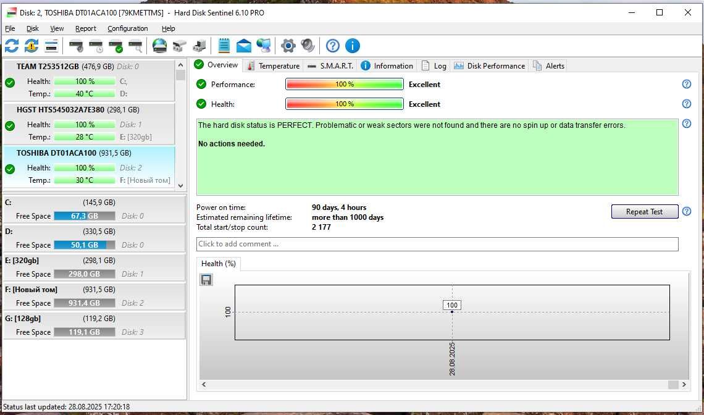Image resolution: width=704 pixels, height=415 pixels.
Task: Click the disk with magnifier surface test icon
Action: [x=136, y=45]
